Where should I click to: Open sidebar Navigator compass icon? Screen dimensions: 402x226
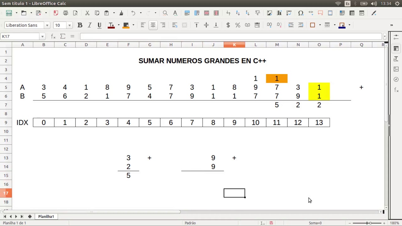pos(396,80)
